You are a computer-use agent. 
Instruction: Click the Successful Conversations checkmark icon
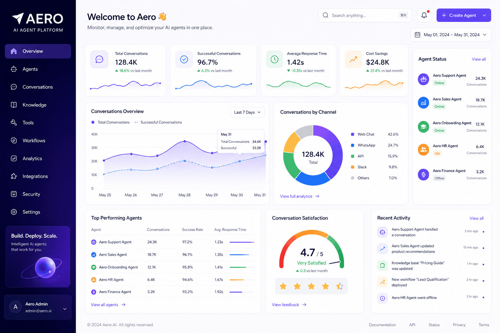184,59
